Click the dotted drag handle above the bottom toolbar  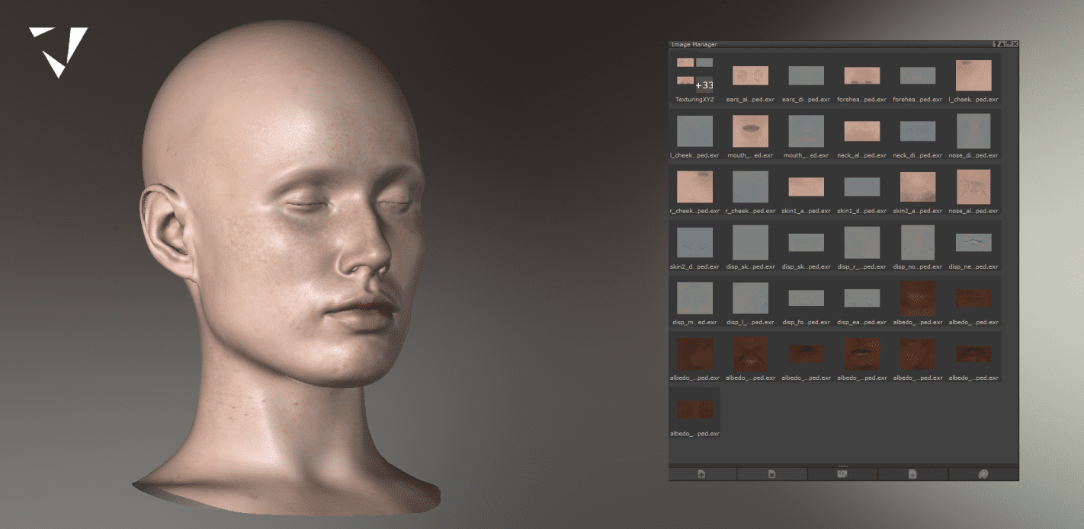(843, 464)
